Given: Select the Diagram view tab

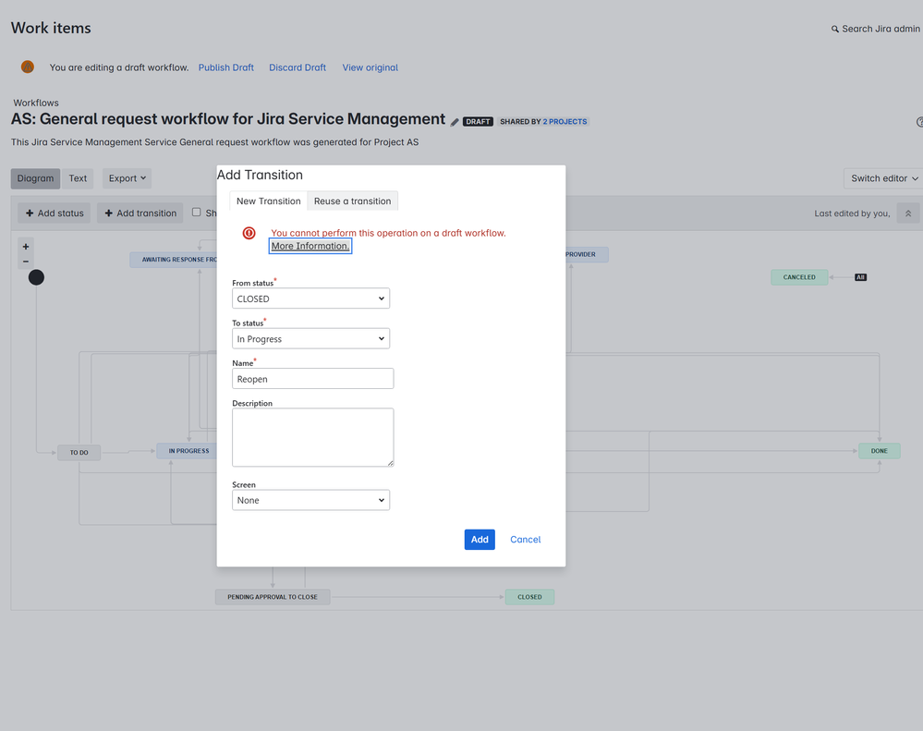Looking at the screenshot, I should point(35,178).
